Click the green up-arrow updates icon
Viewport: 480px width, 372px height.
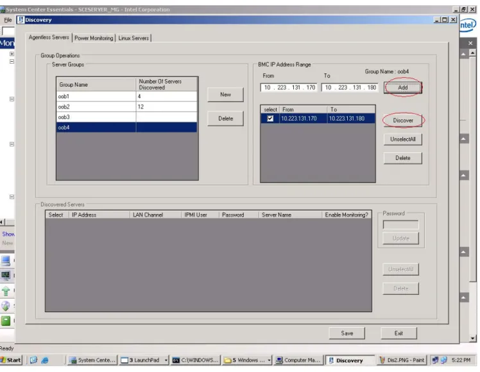(x=6, y=290)
